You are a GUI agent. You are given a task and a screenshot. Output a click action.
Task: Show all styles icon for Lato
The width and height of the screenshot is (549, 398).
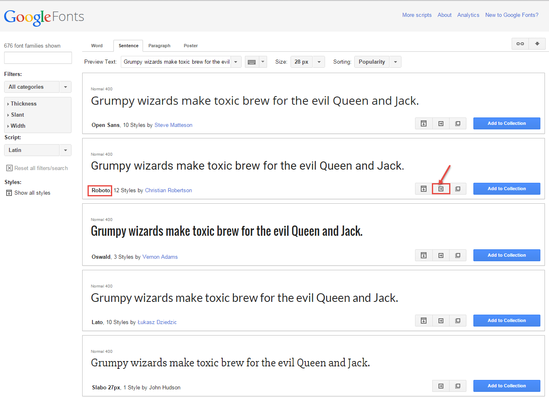[424, 320]
